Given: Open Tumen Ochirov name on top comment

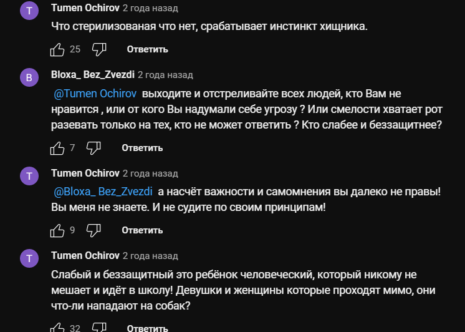Looking at the screenshot, I should [85, 8].
